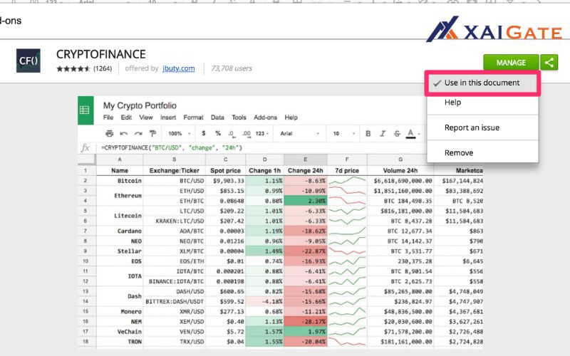Open the Insert menu in the preview

168,117
